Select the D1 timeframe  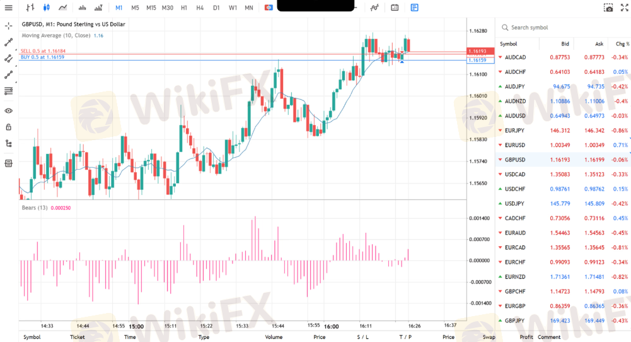[216, 8]
